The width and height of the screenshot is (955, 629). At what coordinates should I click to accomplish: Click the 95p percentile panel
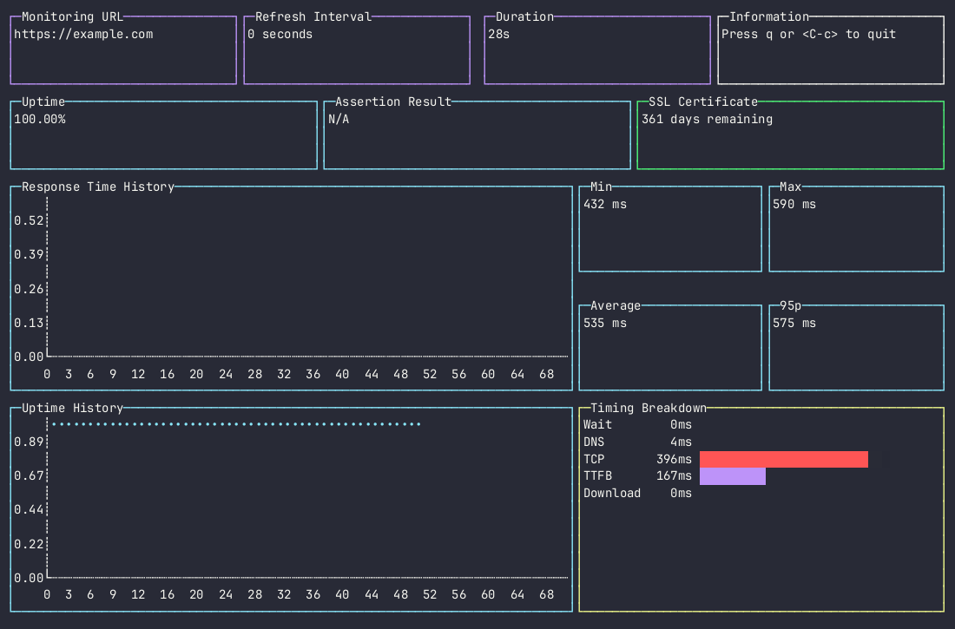(x=794, y=323)
